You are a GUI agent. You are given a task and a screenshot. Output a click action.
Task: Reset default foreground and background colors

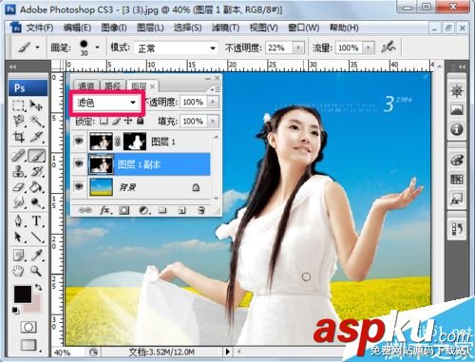pyautogui.click(x=15, y=311)
